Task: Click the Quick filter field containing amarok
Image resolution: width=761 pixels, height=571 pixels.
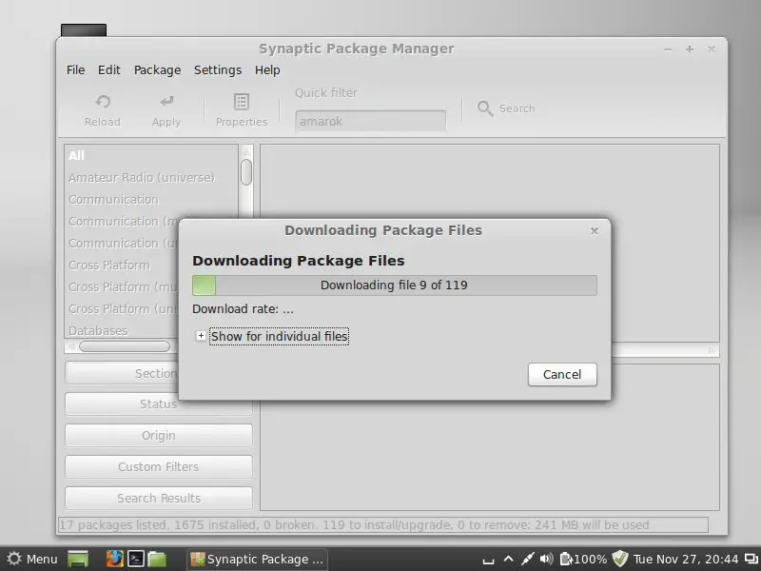Action: click(370, 121)
